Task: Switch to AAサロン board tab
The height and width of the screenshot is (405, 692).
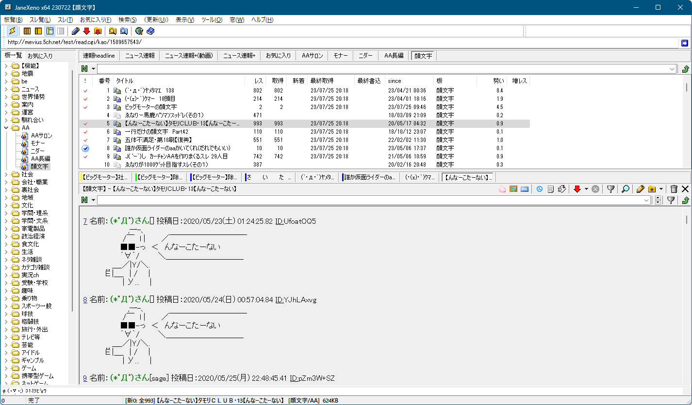Action: tap(312, 56)
